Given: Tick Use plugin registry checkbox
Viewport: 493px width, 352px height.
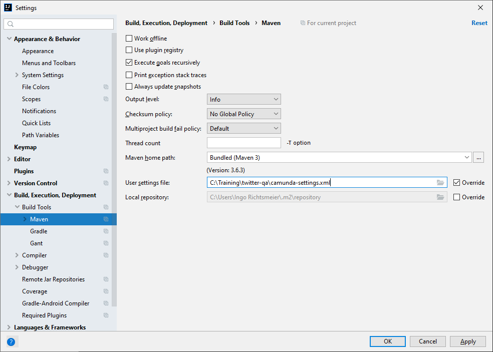Looking at the screenshot, I should tap(129, 50).
